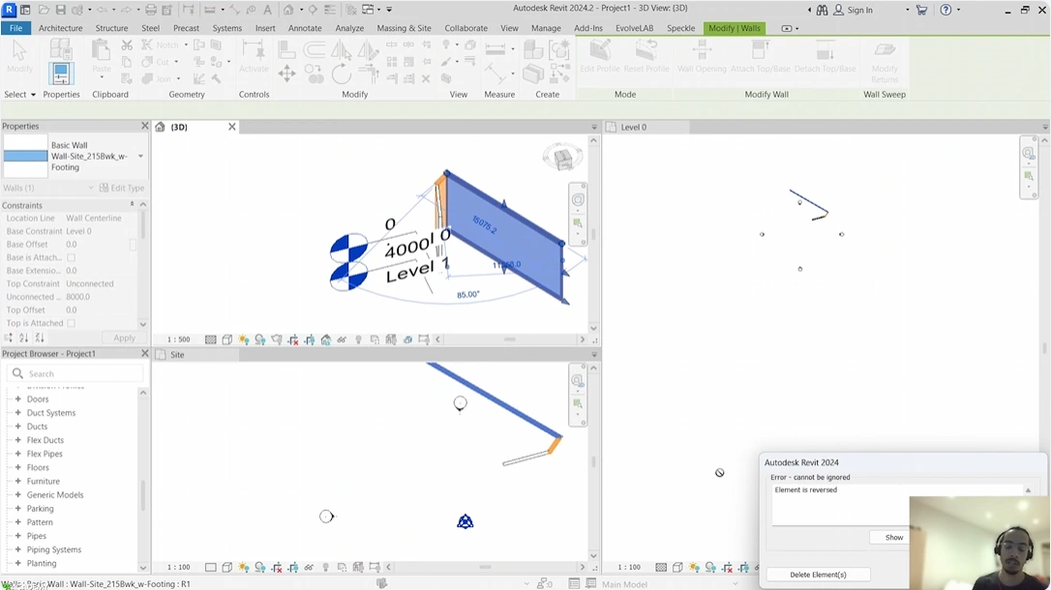Viewport: 1051px width, 590px height.
Task: Select the Move tool in Modify panel
Action: click(x=286, y=74)
